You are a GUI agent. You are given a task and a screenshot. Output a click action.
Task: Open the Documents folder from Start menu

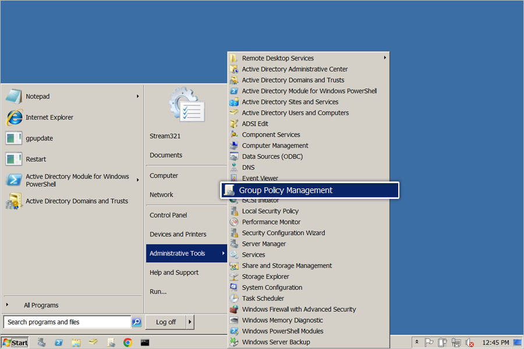(166, 155)
